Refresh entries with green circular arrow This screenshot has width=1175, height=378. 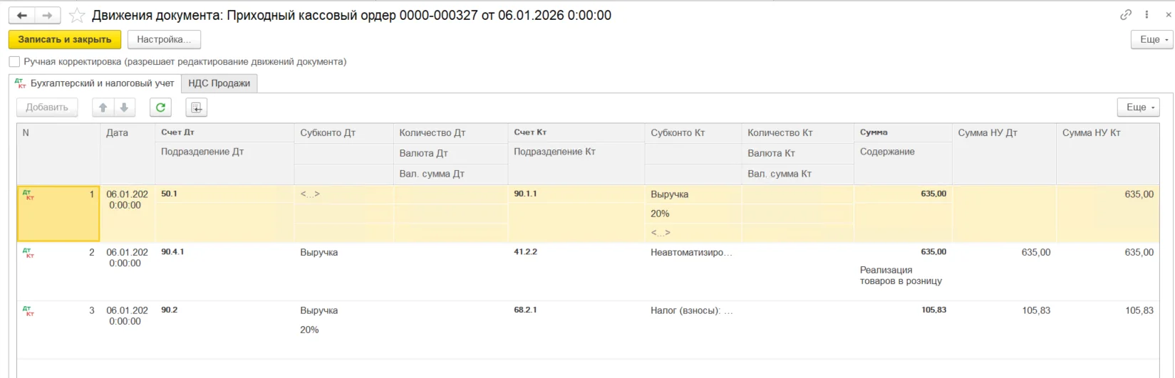[x=160, y=107]
